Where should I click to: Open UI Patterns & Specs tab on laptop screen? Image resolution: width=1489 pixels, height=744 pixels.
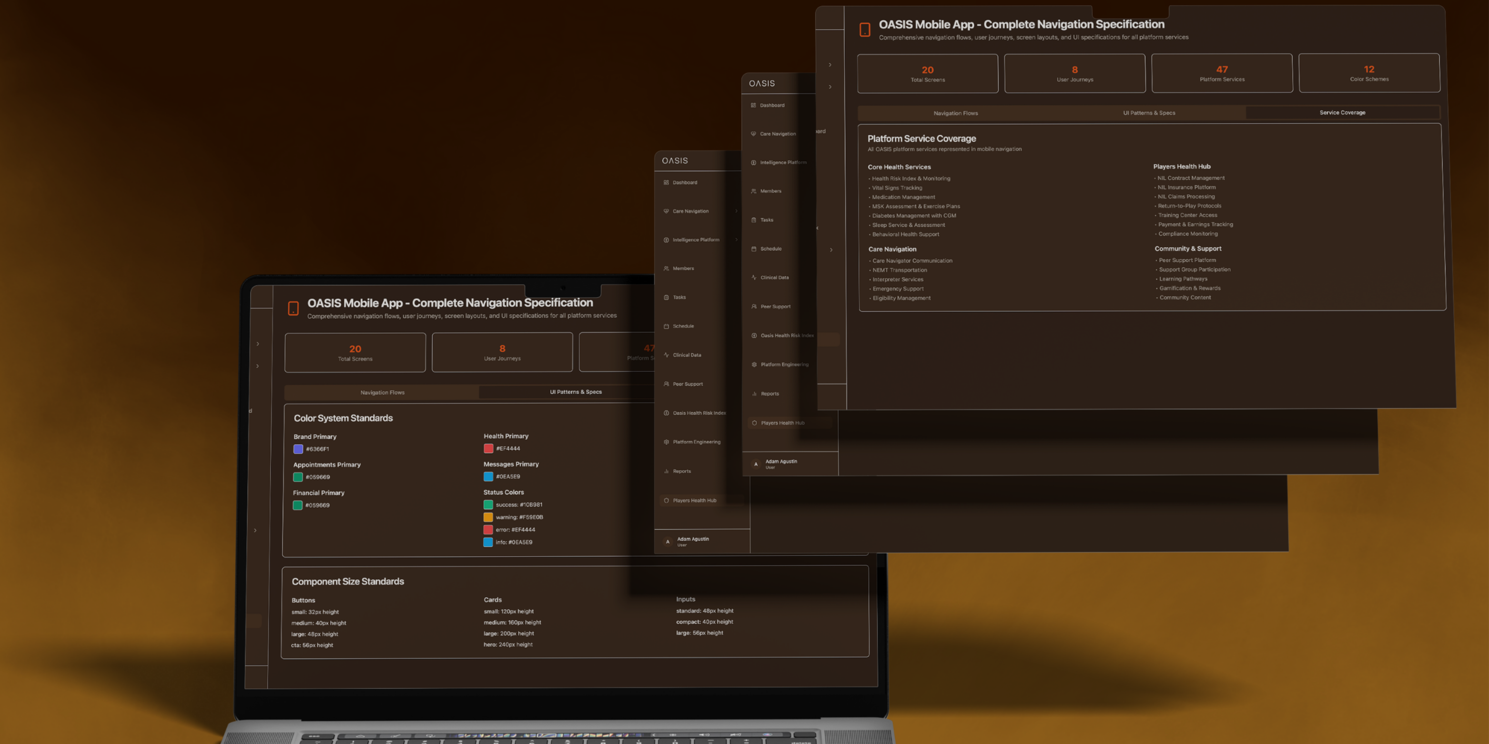575,392
